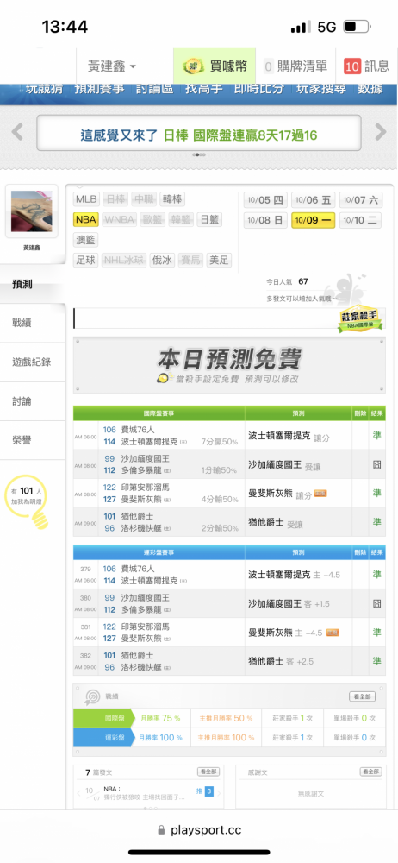The height and width of the screenshot is (863, 398).
Task: Click the user avatar thumbnail
Action: [x=32, y=211]
